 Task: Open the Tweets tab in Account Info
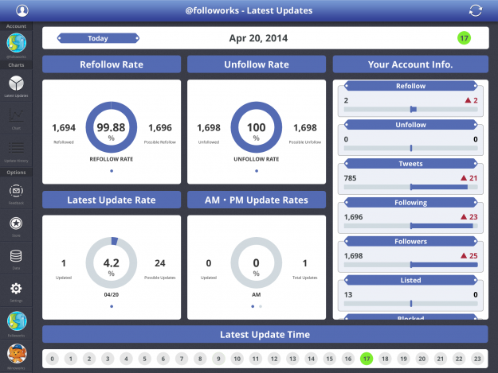point(410,163)
